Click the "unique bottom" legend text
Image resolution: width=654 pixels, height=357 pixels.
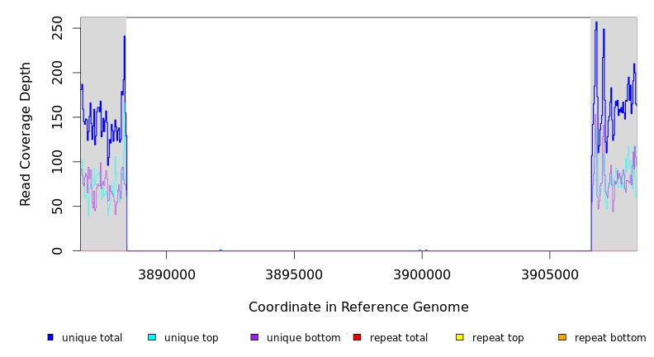pos(303,338)
